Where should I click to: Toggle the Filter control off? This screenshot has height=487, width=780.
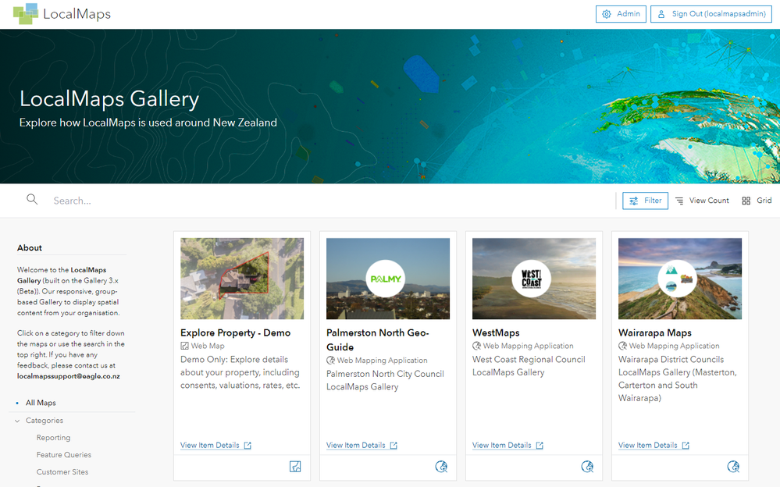click(645, 201)
